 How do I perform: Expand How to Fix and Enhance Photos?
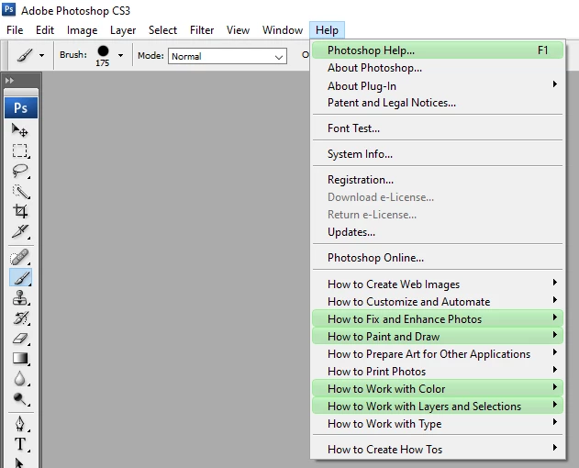coord(438,318)
